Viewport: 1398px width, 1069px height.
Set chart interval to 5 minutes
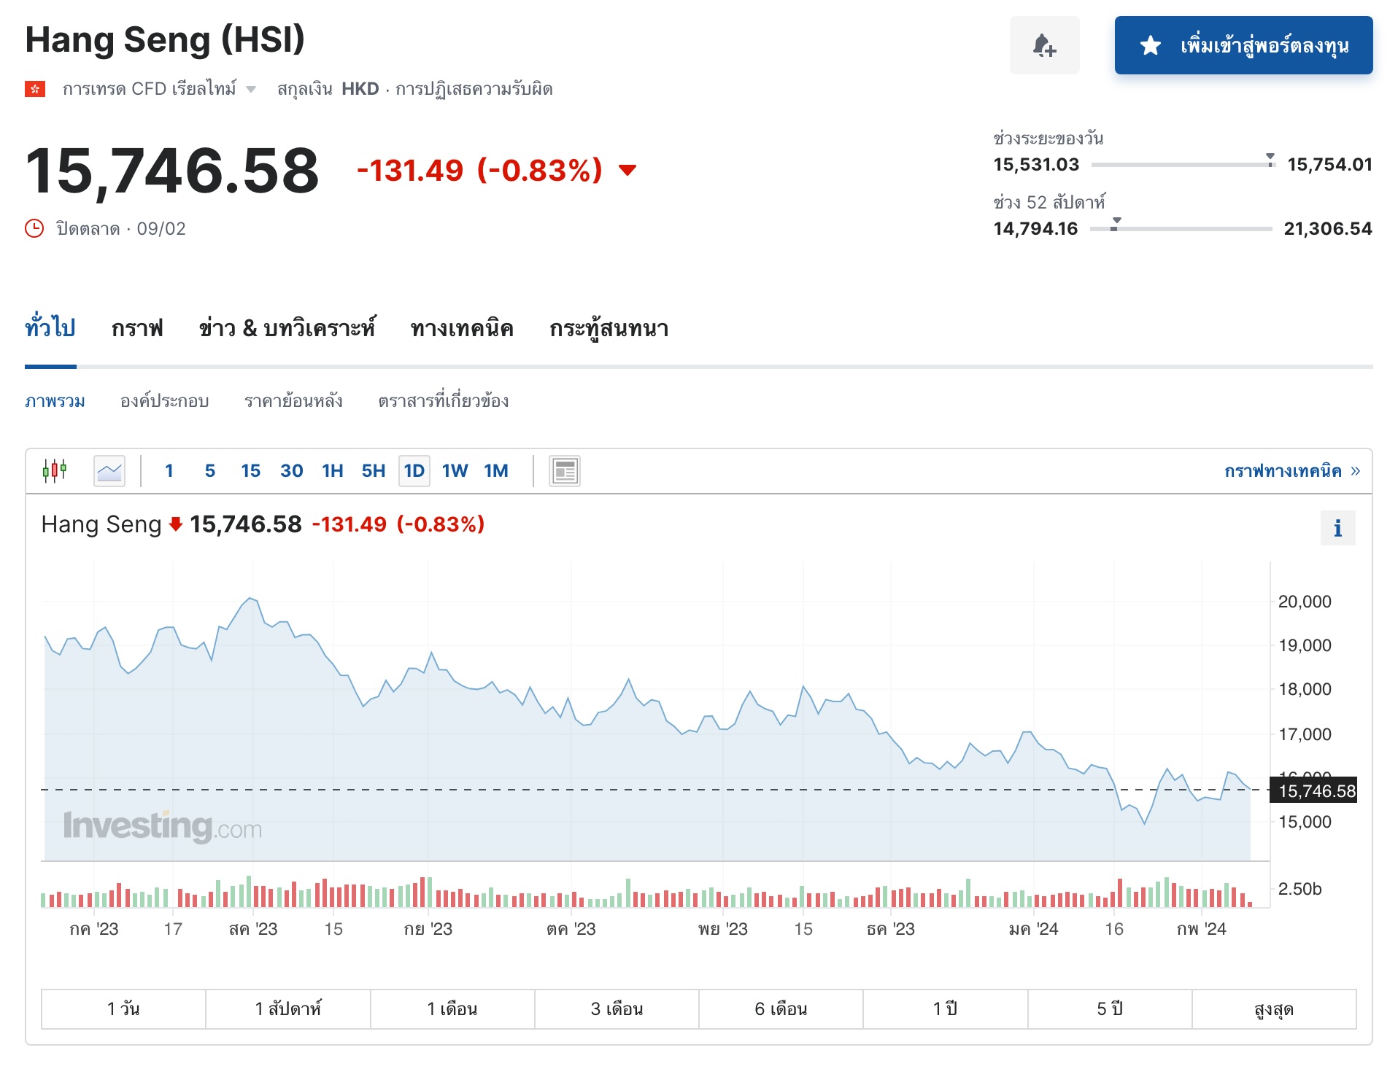(210, 471)
